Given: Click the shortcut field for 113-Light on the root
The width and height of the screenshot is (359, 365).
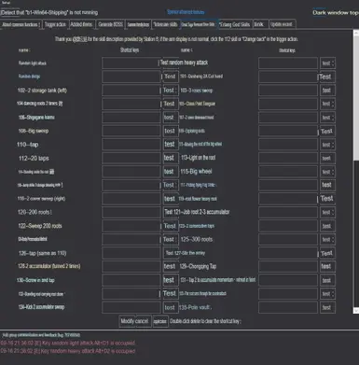Looking at the screenshot, I should tap(288, 158).
